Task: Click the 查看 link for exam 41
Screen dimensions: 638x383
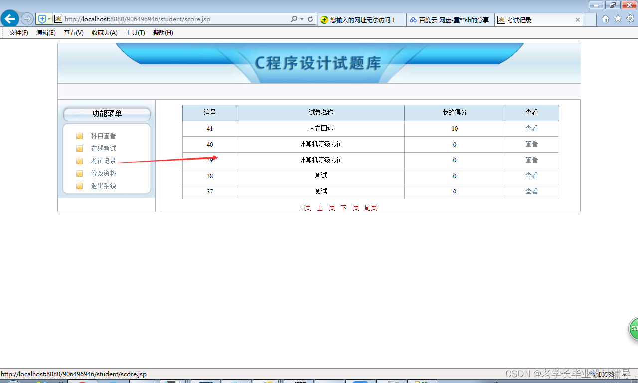Action: tap(531, 128)
